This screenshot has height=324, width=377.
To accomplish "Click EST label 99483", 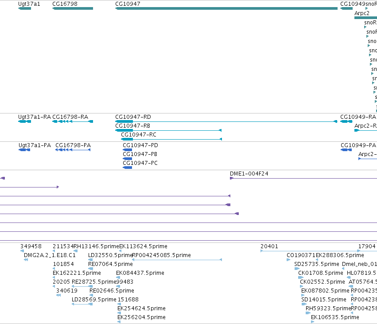I will click(x=124, y=282).
